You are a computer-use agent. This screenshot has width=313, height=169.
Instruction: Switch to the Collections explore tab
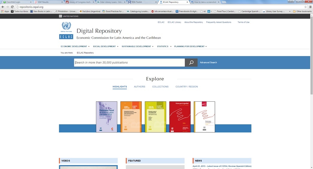coord(160,87)
